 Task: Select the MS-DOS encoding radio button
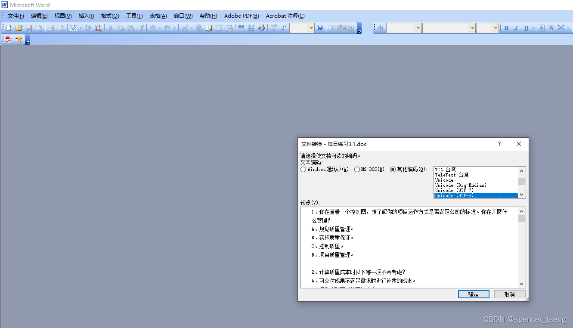pos(357,169)
